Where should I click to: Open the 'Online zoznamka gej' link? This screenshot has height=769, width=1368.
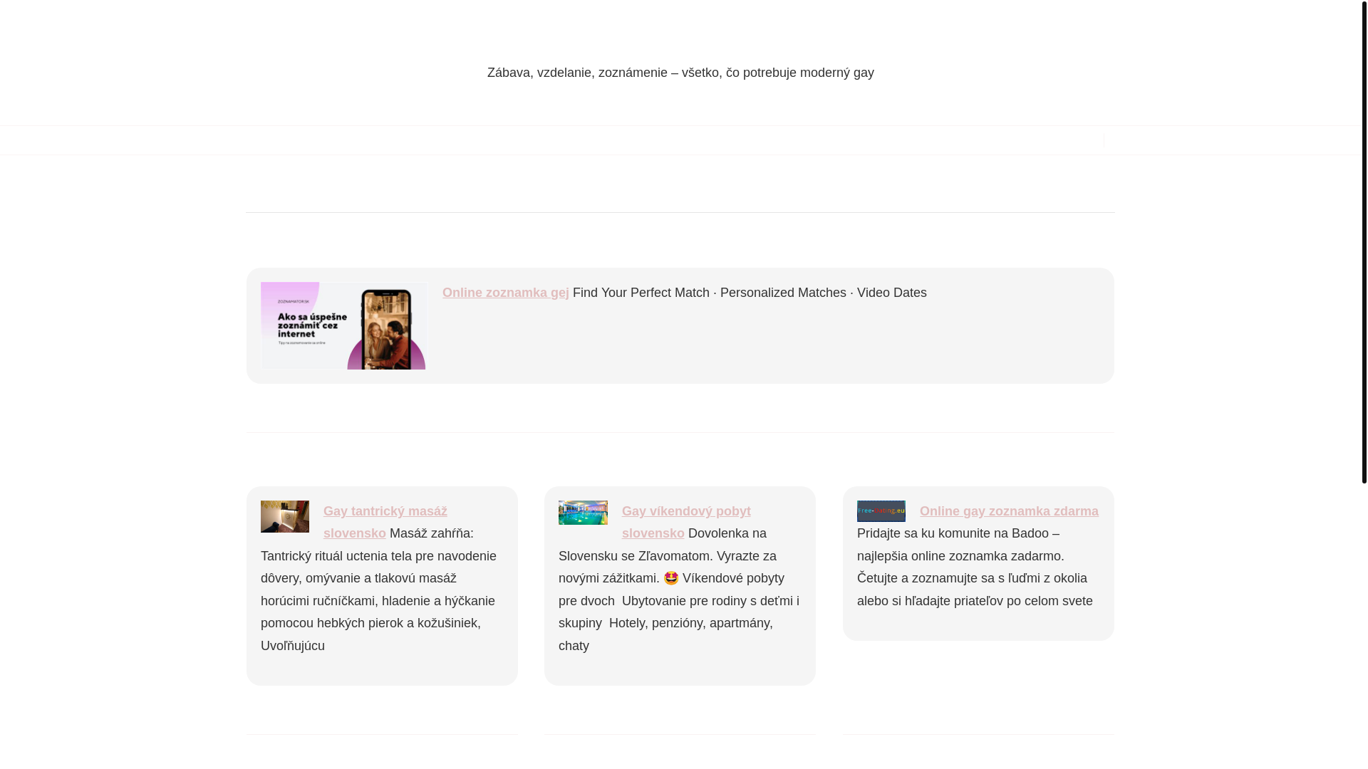(x=505, y=293)
